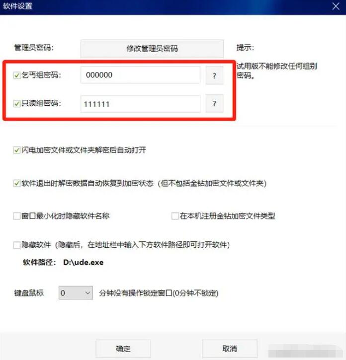Click the 000000 password input field

pos(140,75)
